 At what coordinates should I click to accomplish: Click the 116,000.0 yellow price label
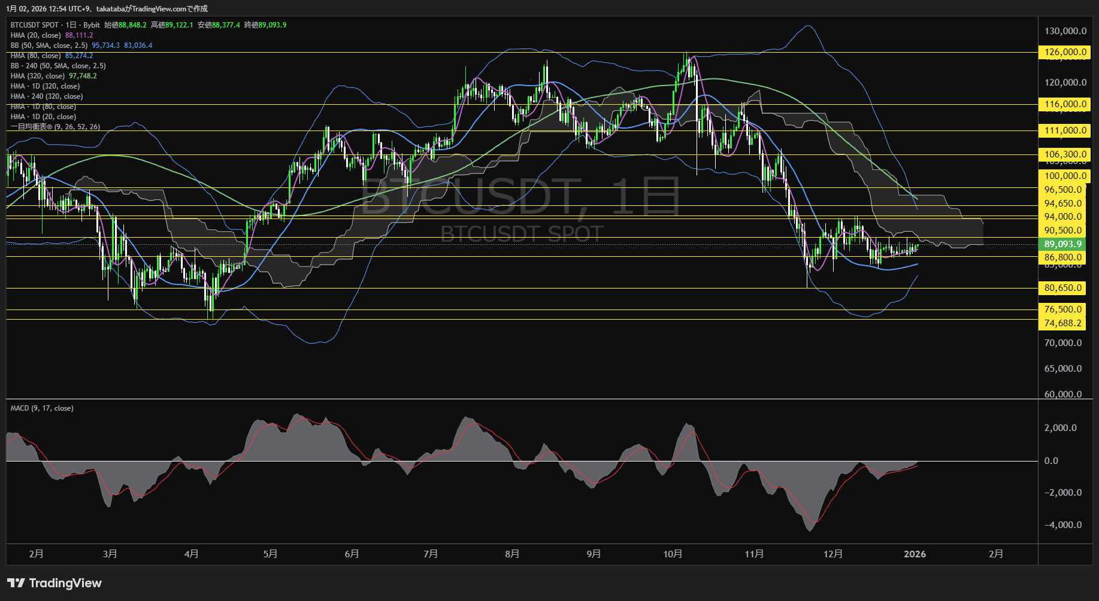[1065, 104]
